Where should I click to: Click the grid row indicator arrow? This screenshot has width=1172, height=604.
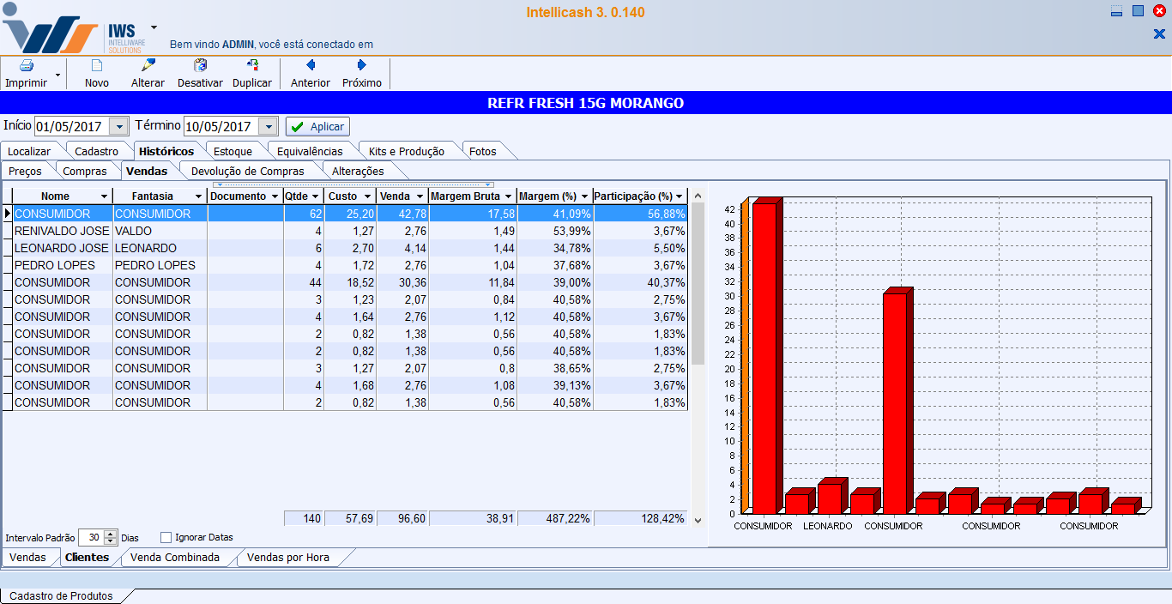(7, 214)
